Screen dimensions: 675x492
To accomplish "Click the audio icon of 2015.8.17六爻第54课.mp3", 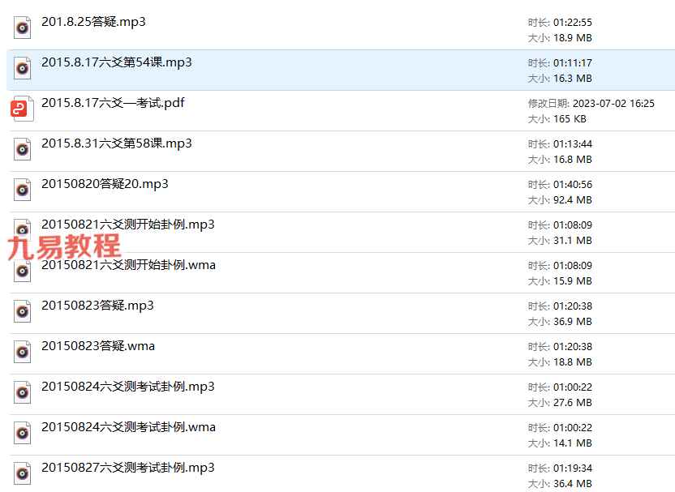I will click(x=23, y=68).
